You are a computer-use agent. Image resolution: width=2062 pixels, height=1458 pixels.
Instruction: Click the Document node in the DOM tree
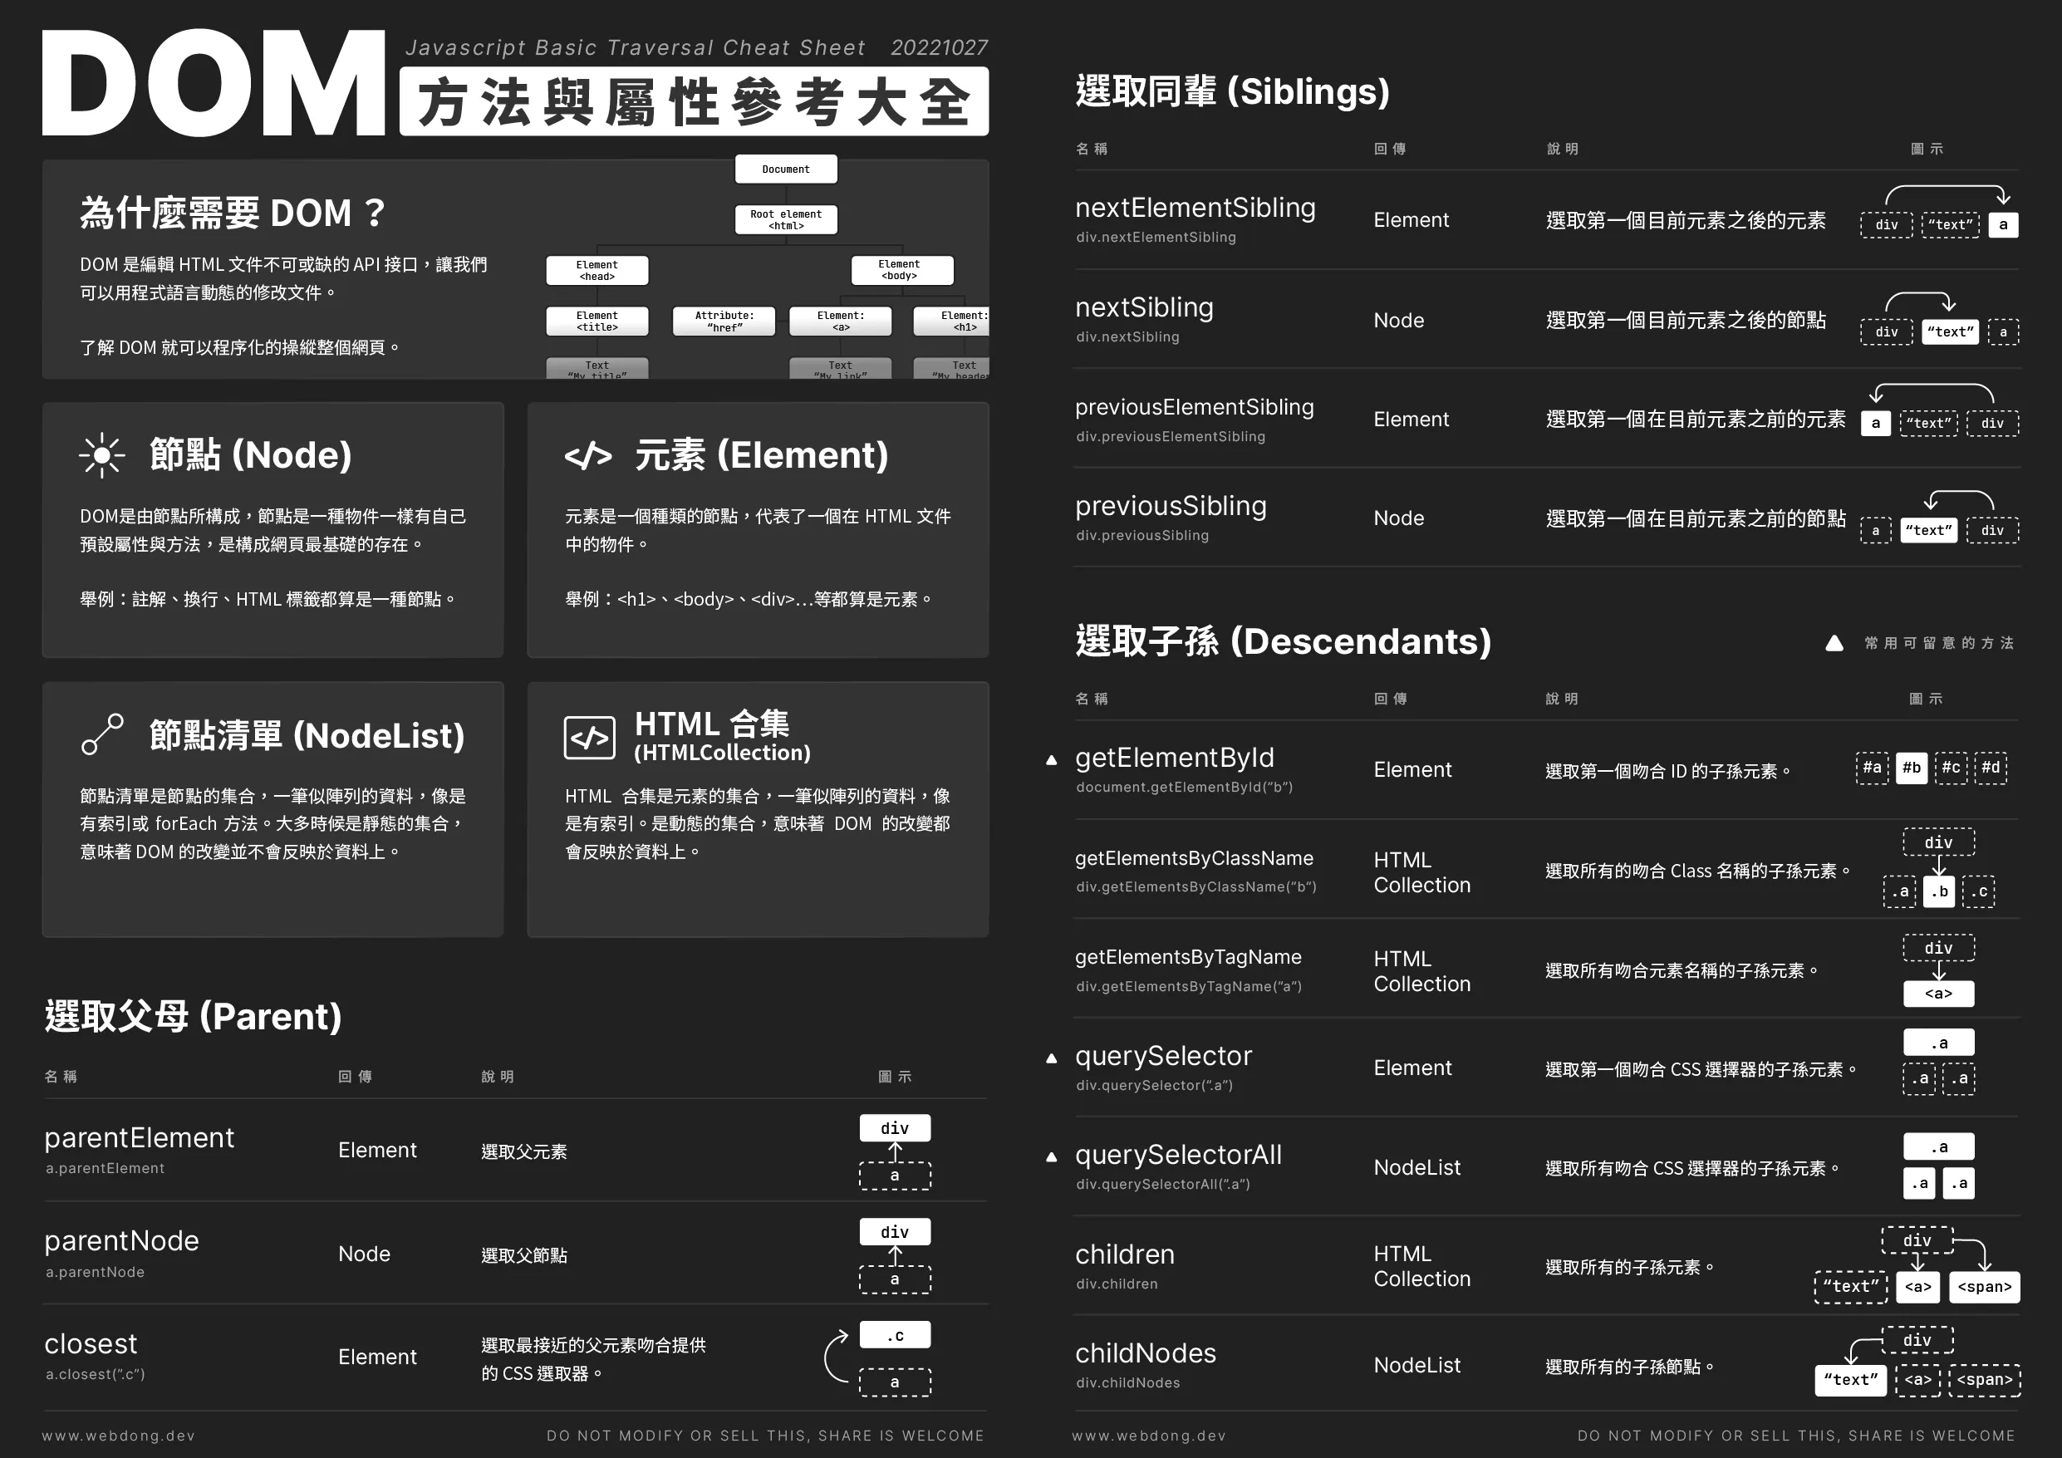[786, 169]
